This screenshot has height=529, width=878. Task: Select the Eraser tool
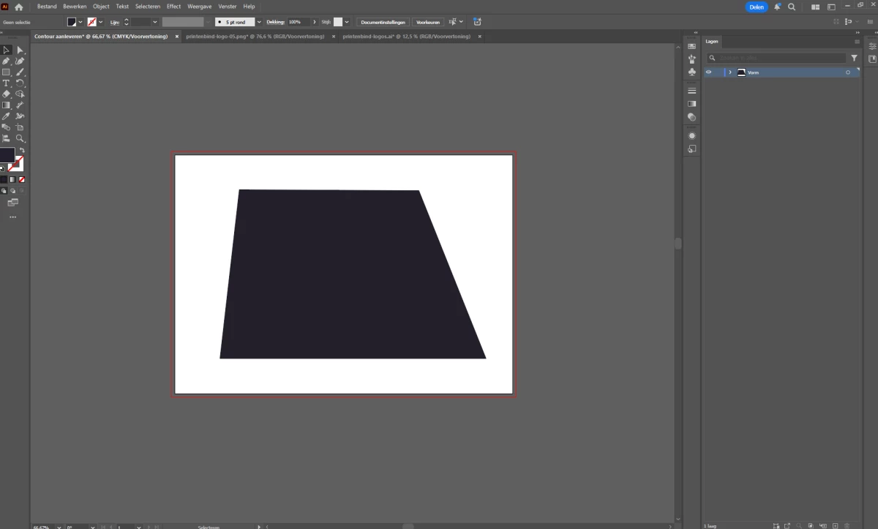pyautogui.click(x=6, y=94)
